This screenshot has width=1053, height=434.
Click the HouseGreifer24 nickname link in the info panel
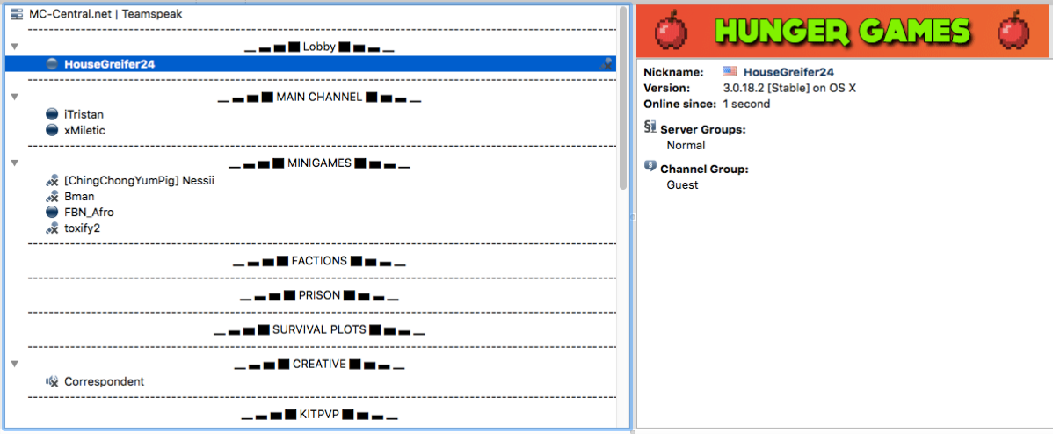point(788,72)
